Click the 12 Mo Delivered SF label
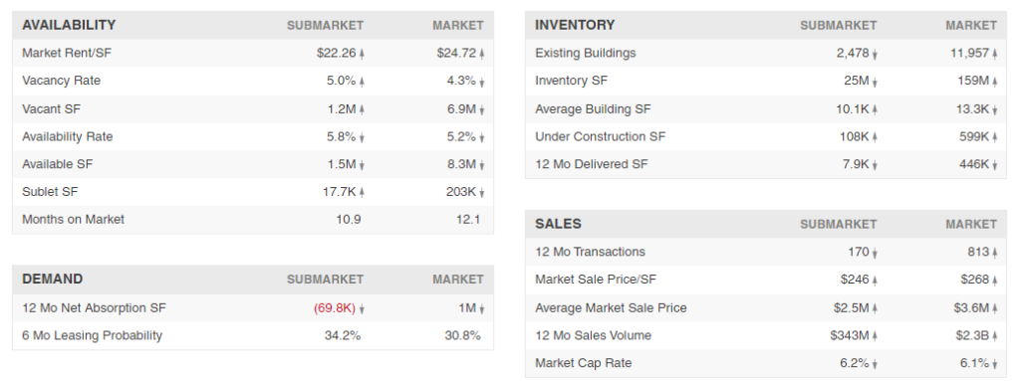The image size is (1020, 381). (x=592, y=164)
